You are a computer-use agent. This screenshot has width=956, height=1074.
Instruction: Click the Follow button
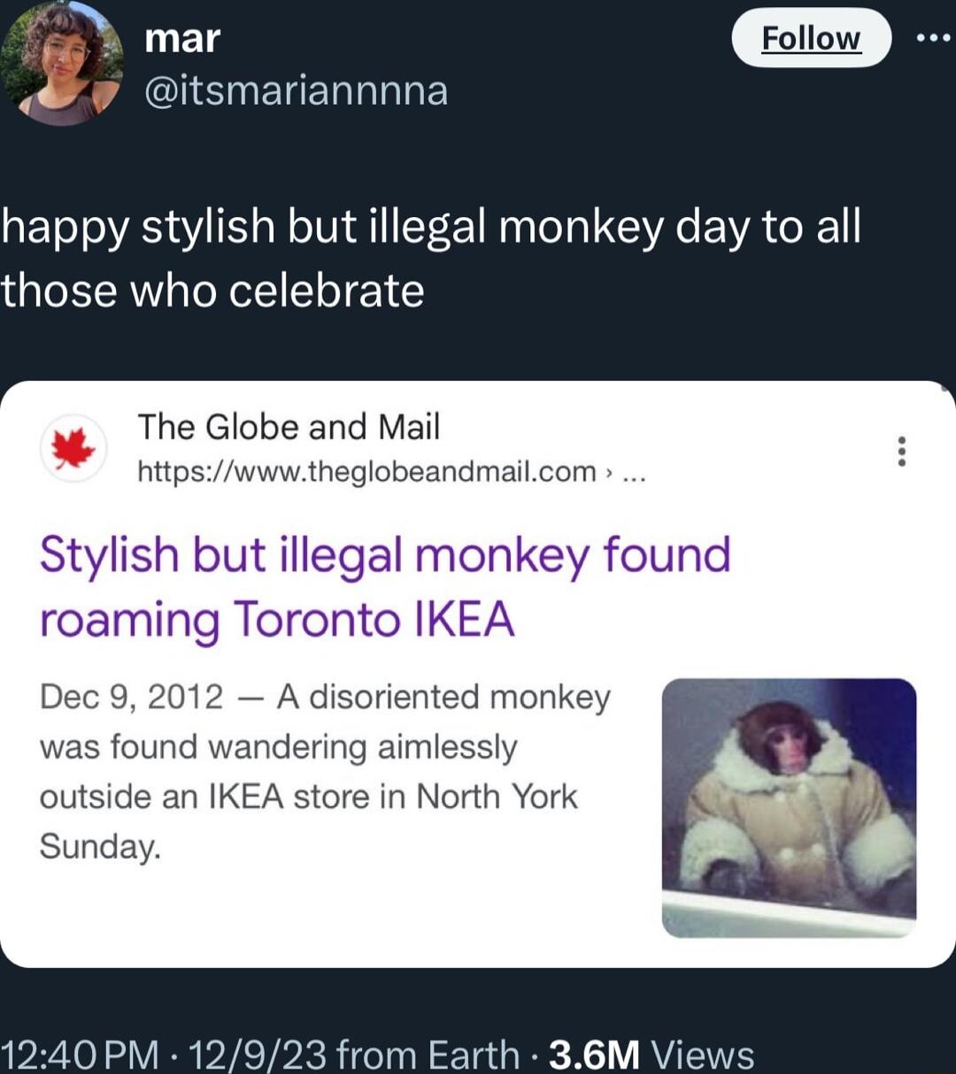click(810, 37)
